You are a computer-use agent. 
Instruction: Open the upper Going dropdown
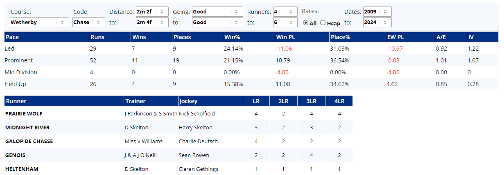click(x=217, y=12)
